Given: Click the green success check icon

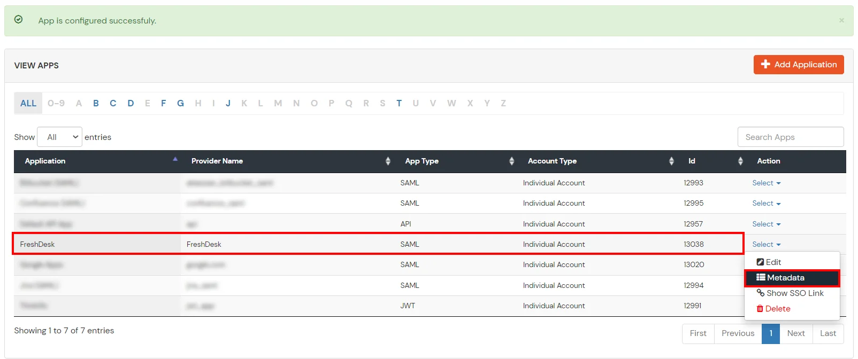Looking at the screenshot, I should (18, 19).
